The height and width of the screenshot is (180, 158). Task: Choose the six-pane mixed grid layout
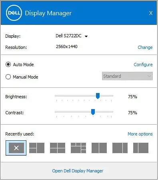[x=78, y=148]
